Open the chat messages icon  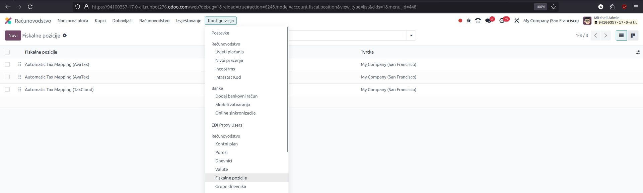488,21
